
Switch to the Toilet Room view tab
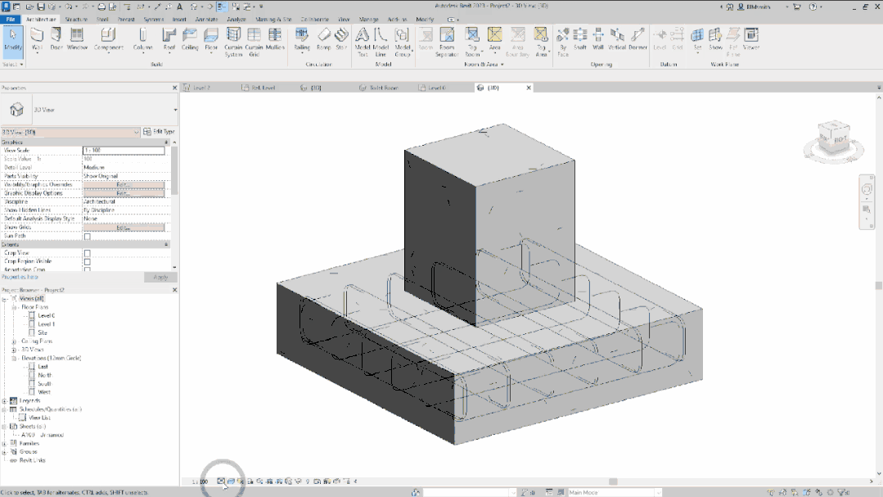384,88
